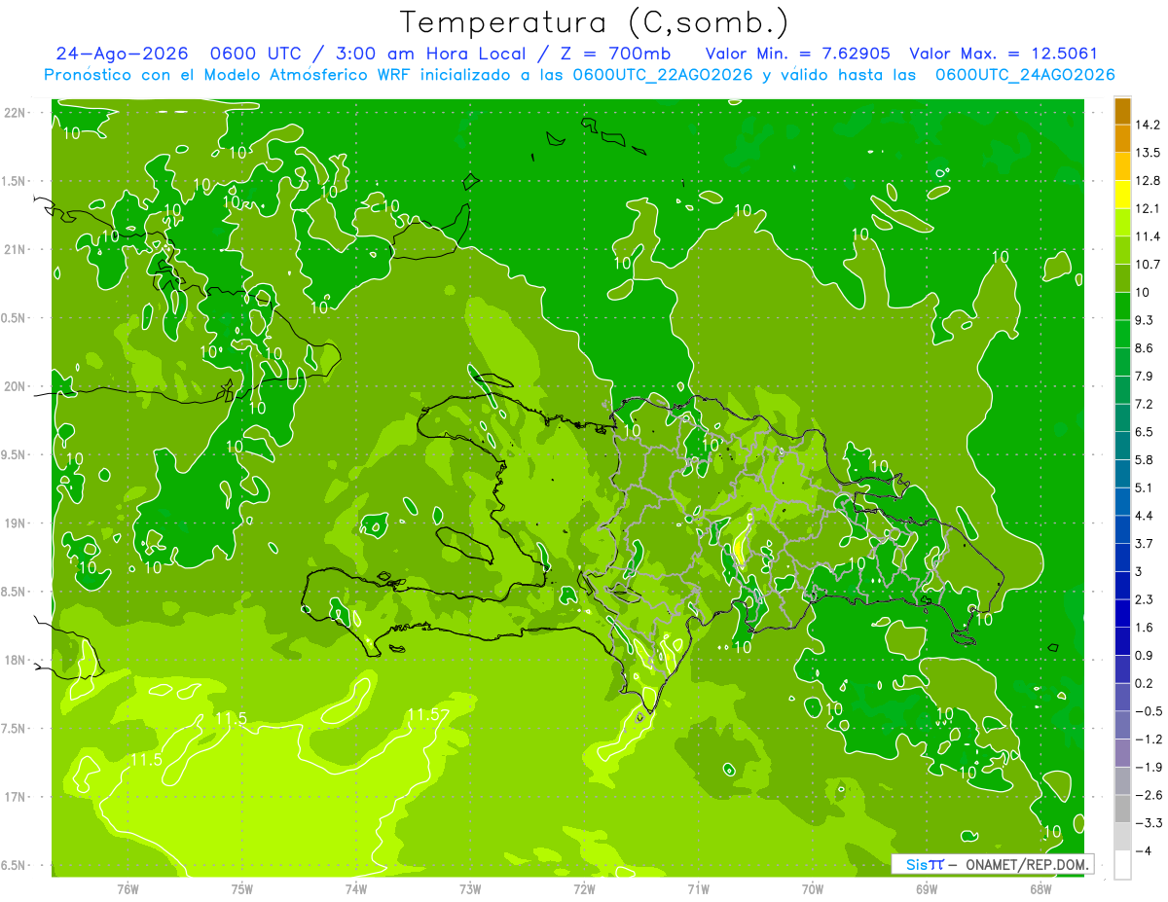Click the colorbar label -2.6
Viewport: 1168px width, 902px height.
coord(1148,795)
